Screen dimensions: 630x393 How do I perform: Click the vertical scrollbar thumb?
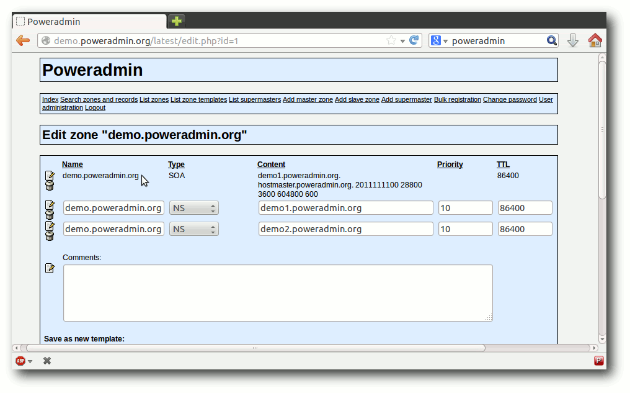click(602, 130)
